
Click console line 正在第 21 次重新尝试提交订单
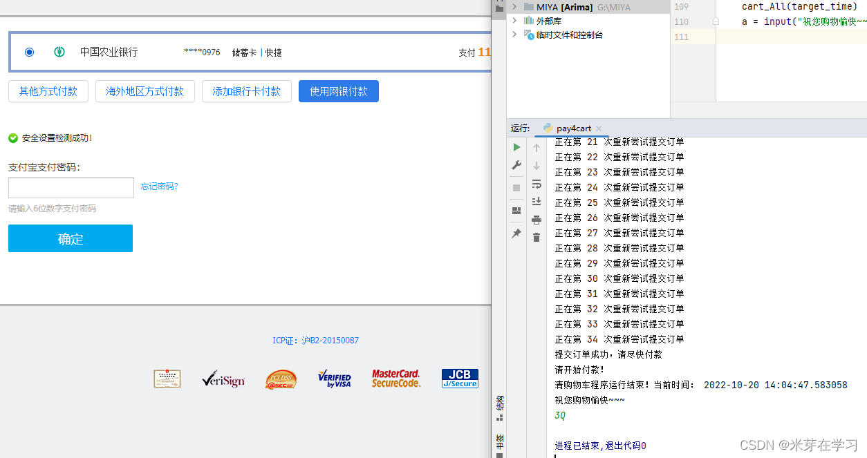point(619,142)
